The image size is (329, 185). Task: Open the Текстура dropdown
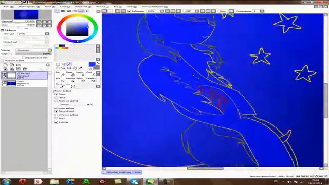coord(33,34)
